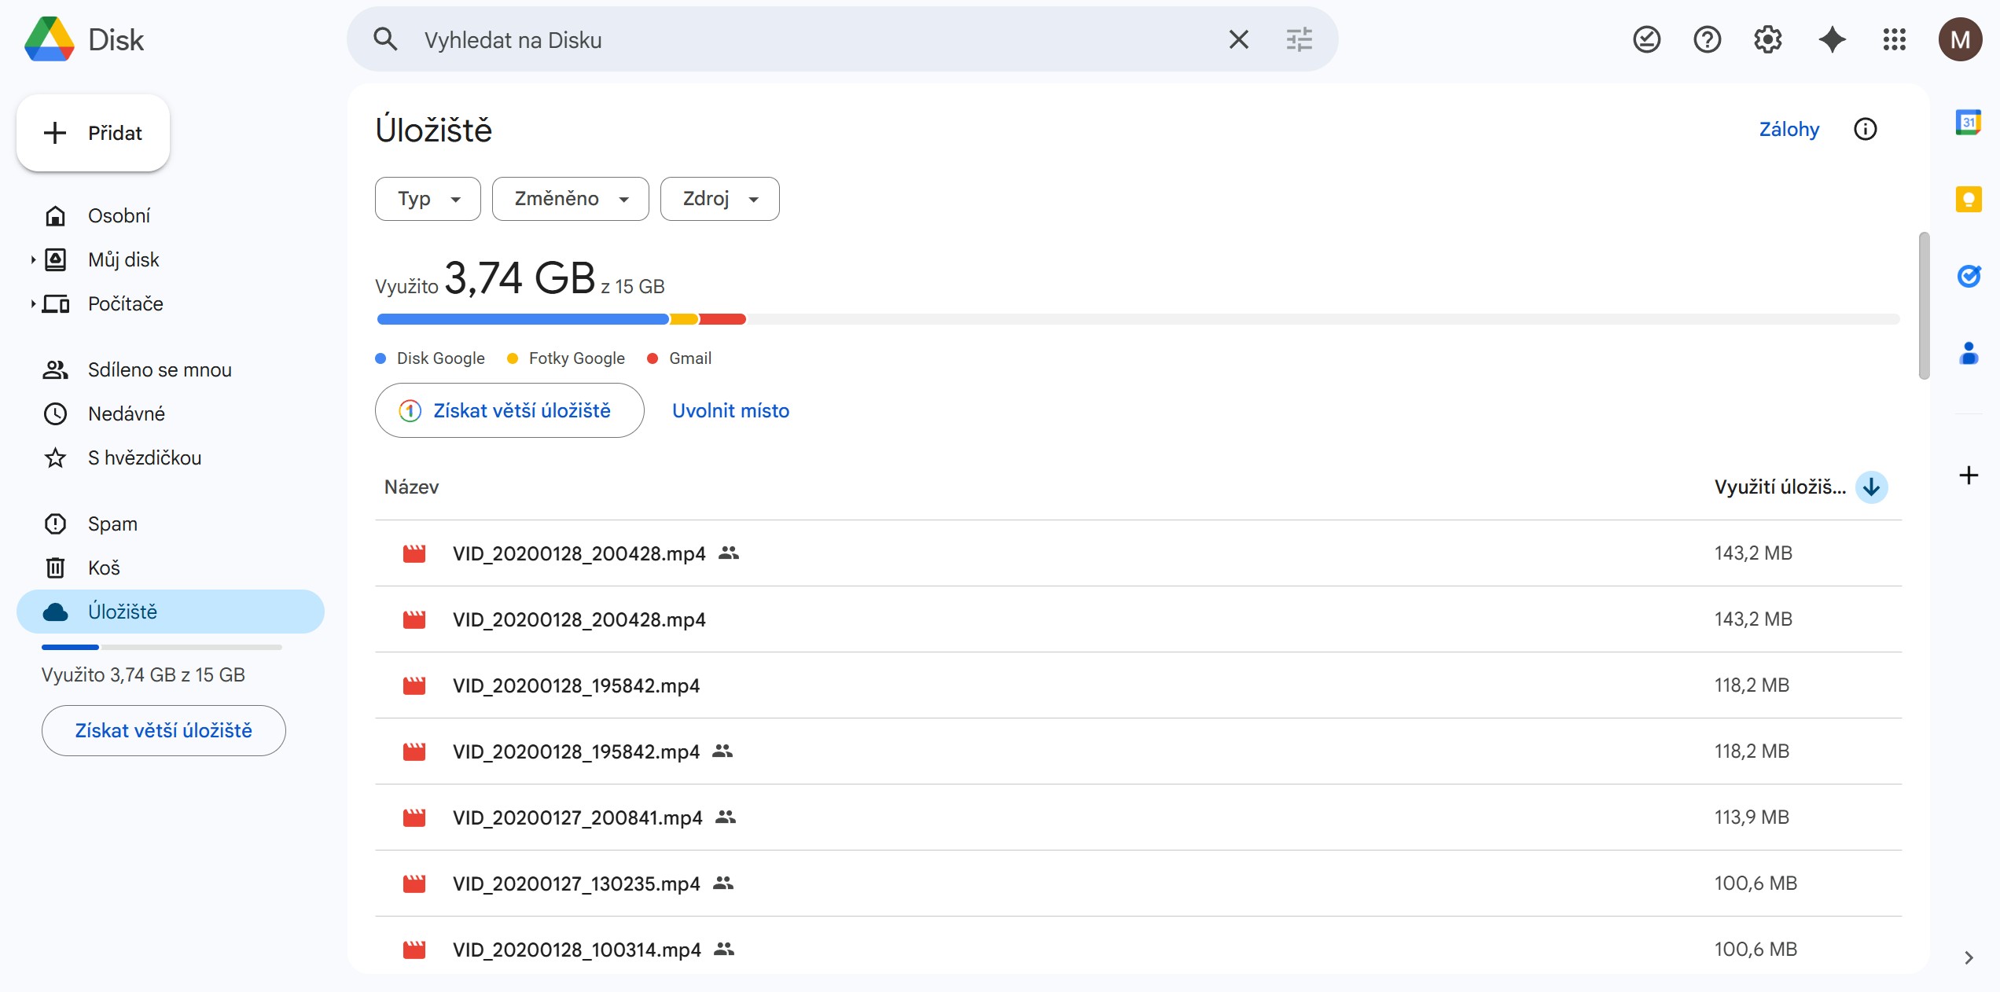The width and height of the screenshot is (2000, 992).
Task: Click the storage usage color bar
Action: [x=561, y=319]
